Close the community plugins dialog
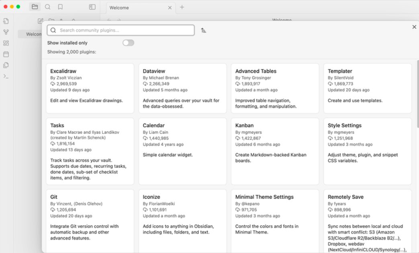Screen dimensions: 419x253 click(x=414, y=27)
